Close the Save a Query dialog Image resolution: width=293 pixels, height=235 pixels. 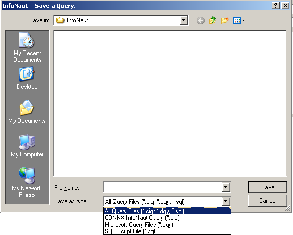285,6
